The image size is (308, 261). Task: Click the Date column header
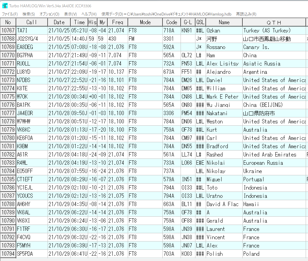(59, 22)
